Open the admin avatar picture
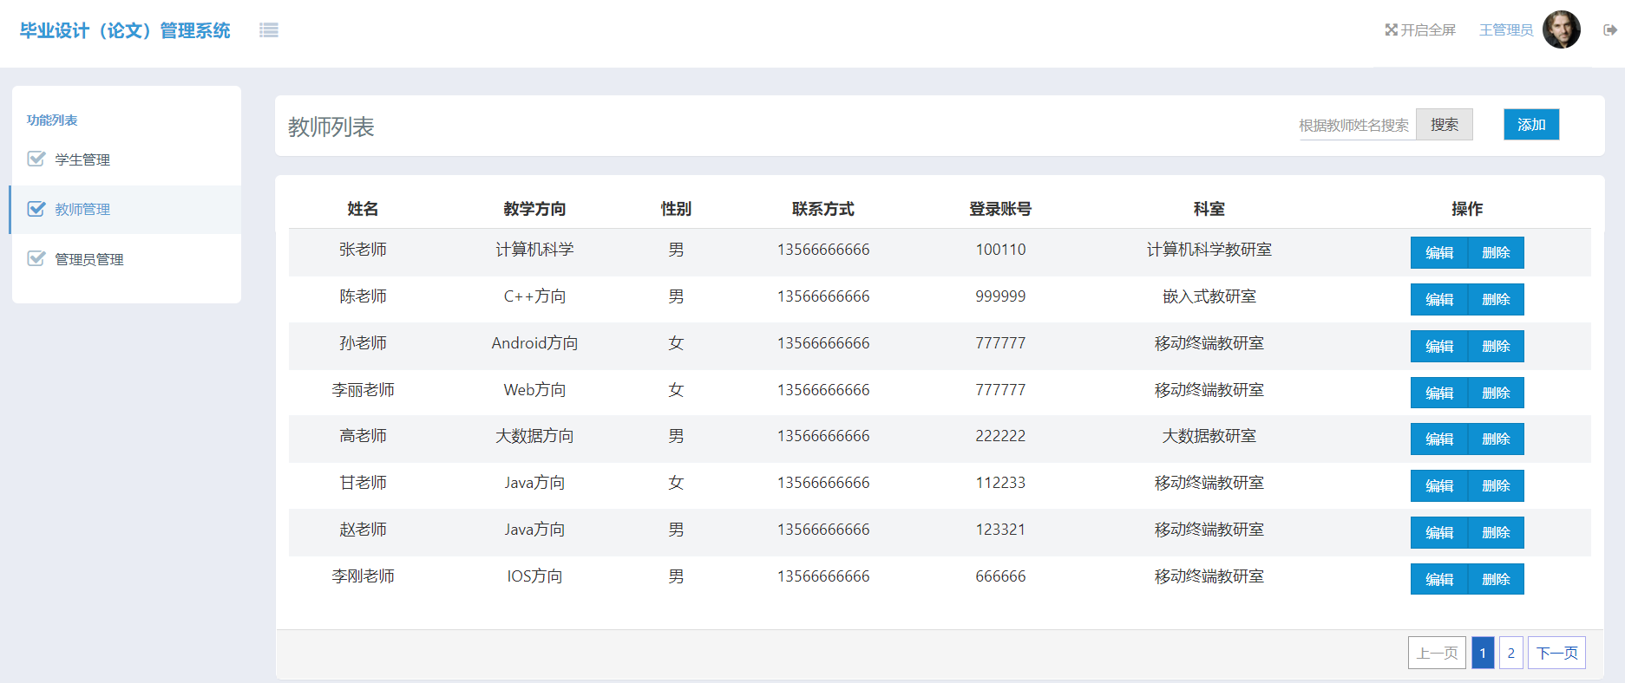 [x=1562, y=29]
